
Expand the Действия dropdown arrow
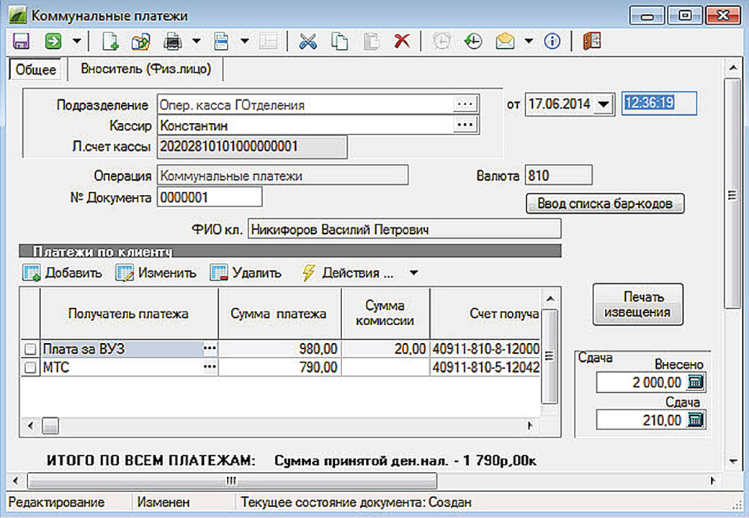[x=413, y=273]
